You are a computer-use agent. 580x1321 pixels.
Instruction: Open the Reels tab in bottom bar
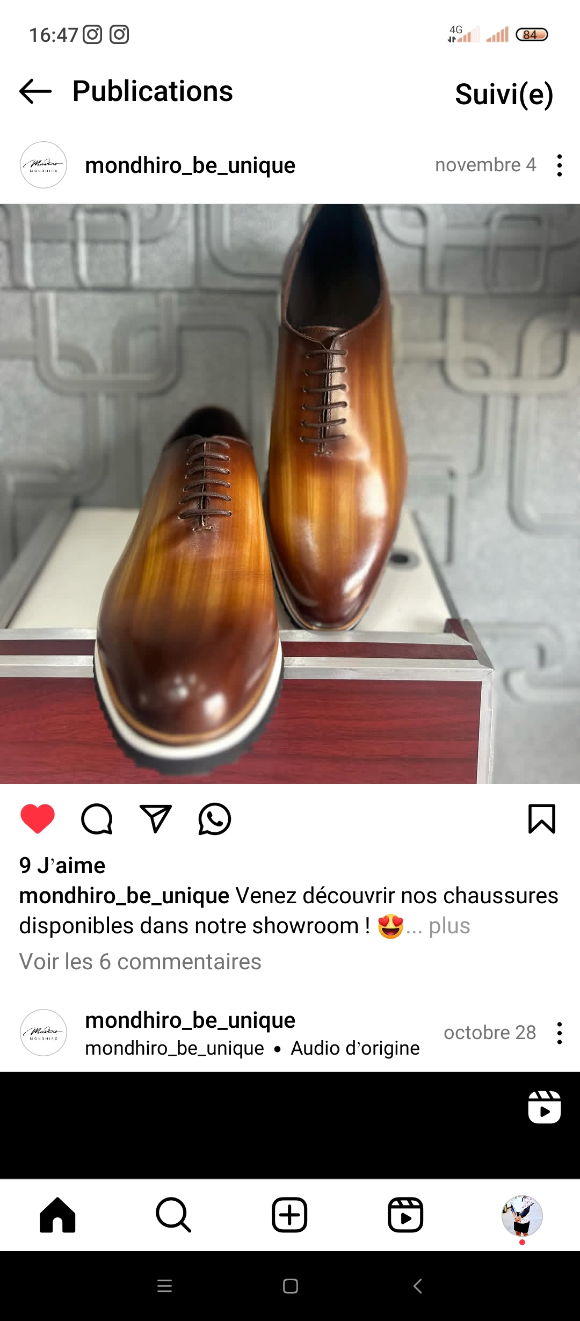pyautogui.click(x=405, y=1215)
